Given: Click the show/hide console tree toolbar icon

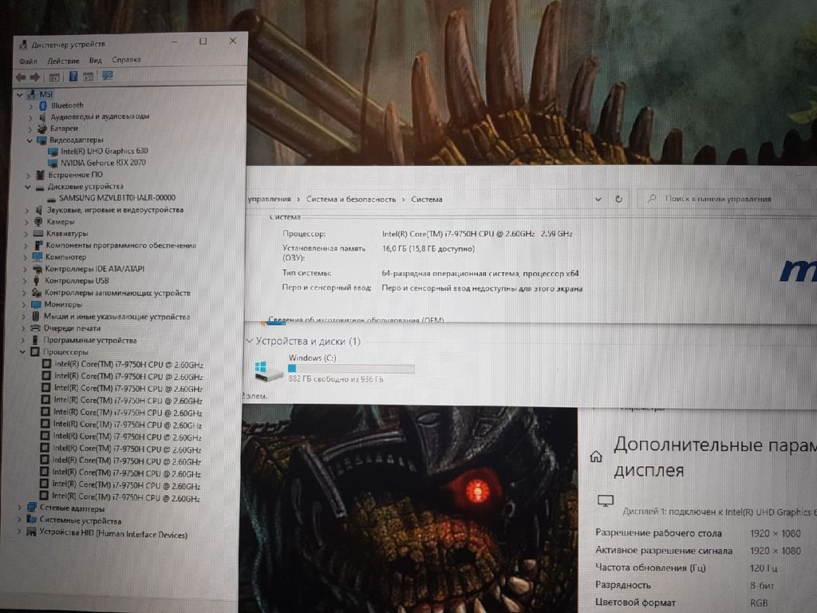Looking at the screenshot, I should point(54,77).
